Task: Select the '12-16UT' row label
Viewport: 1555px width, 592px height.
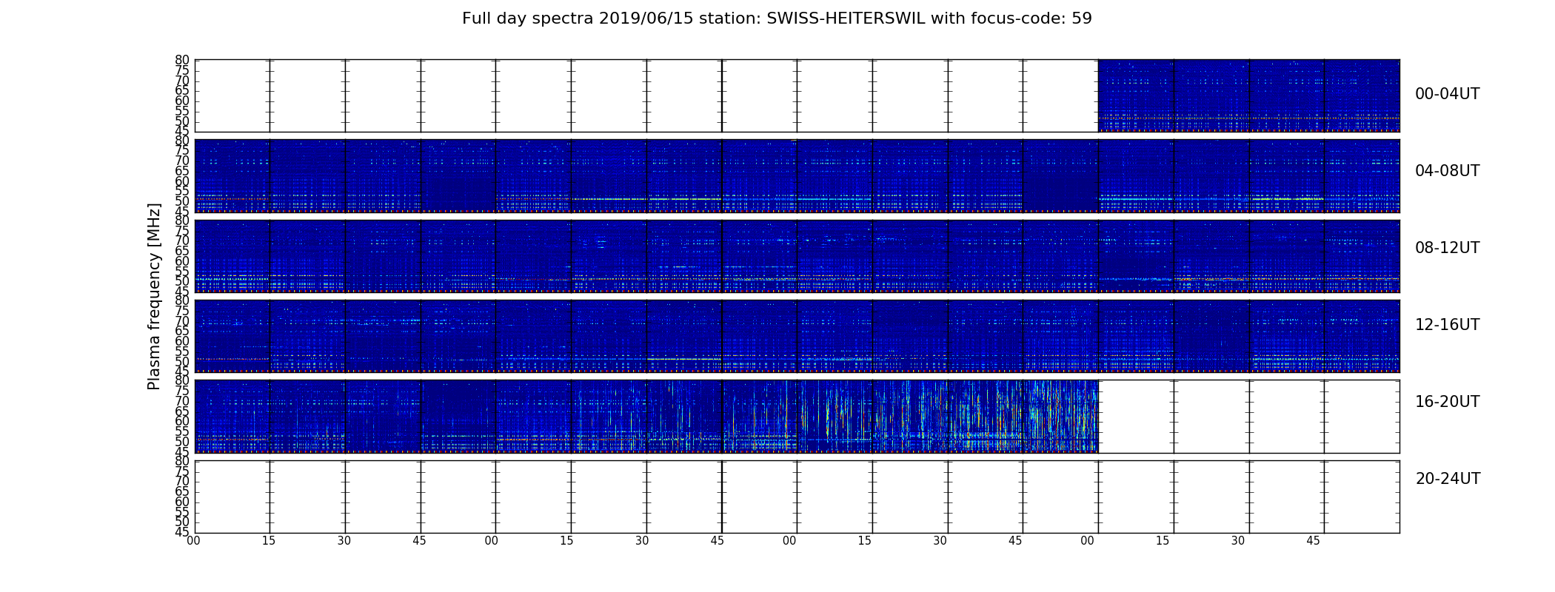Action: pos(1447,325)
